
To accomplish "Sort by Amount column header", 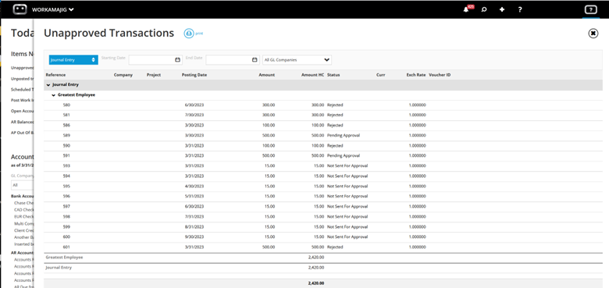I will coord(267,75).
